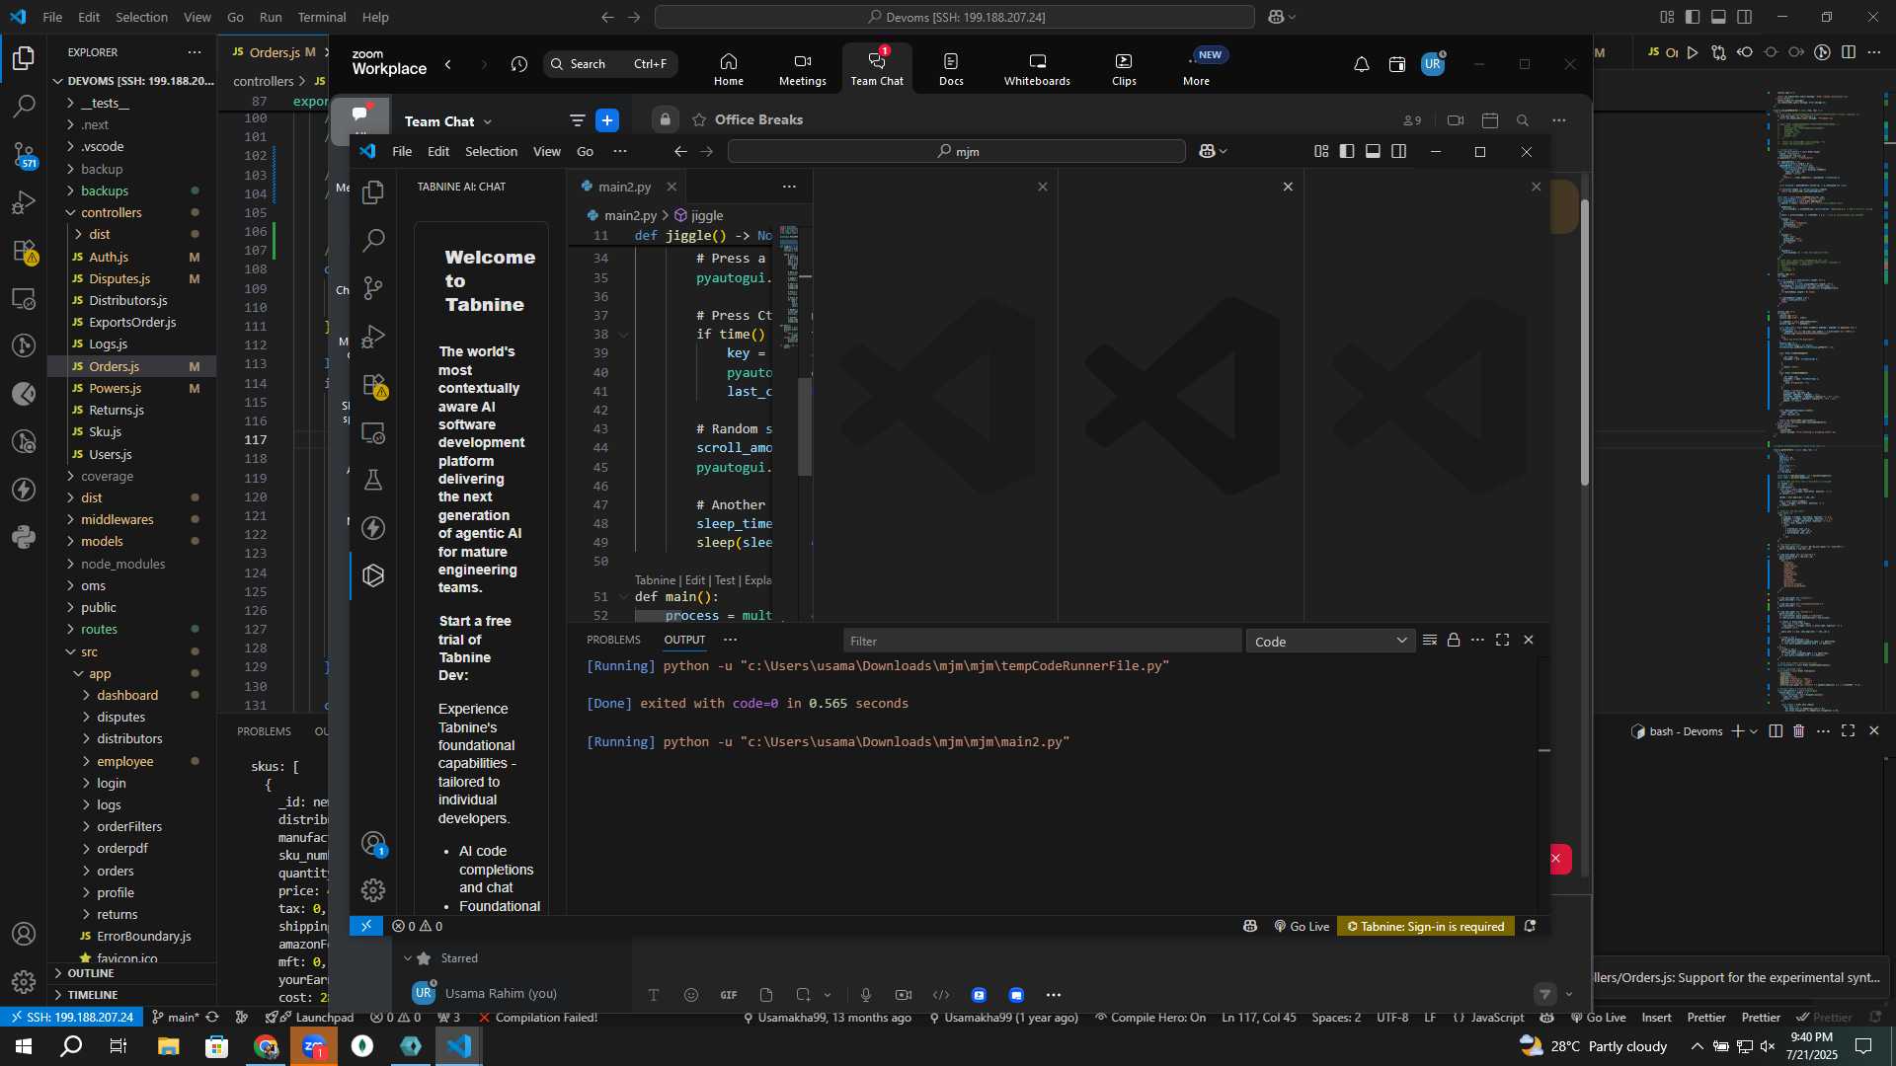Click mjm command center search bar
The image size is (1896, 1066).
(x=956, y=151)
